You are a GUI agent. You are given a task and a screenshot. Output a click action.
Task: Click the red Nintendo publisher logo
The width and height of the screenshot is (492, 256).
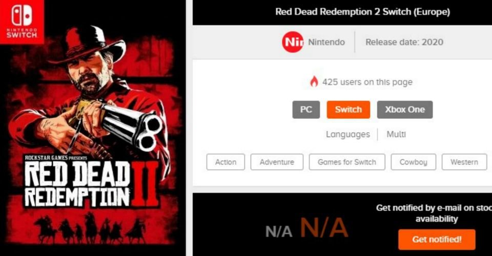click(293, 42)
